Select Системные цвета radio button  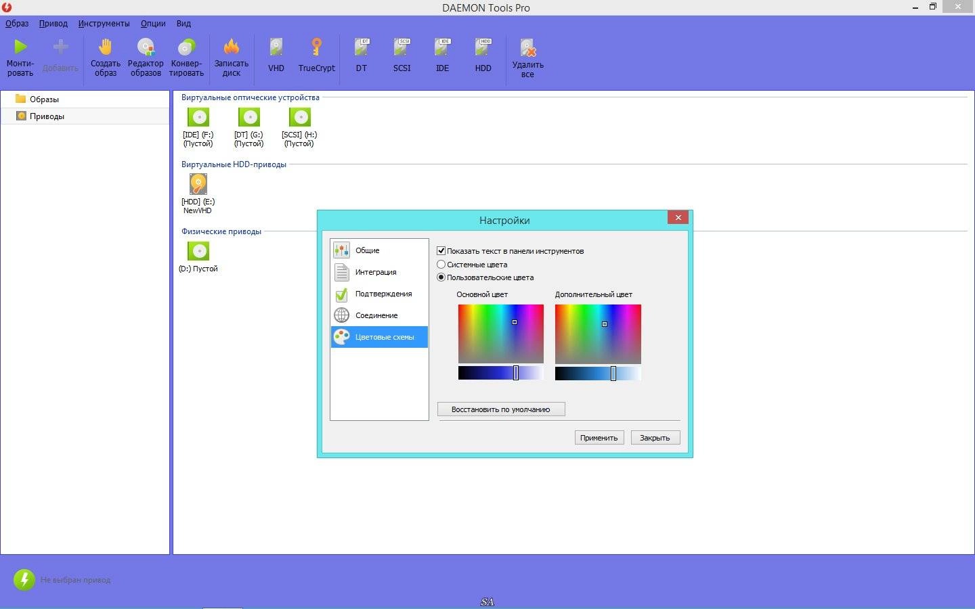click(441, 265)
